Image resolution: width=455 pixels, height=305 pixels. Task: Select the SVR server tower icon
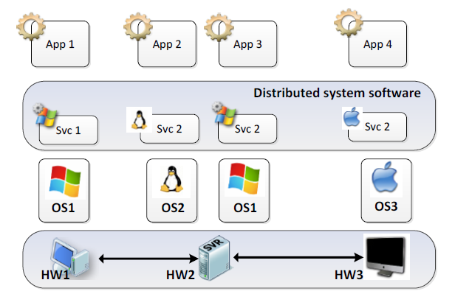click(214, 257)
